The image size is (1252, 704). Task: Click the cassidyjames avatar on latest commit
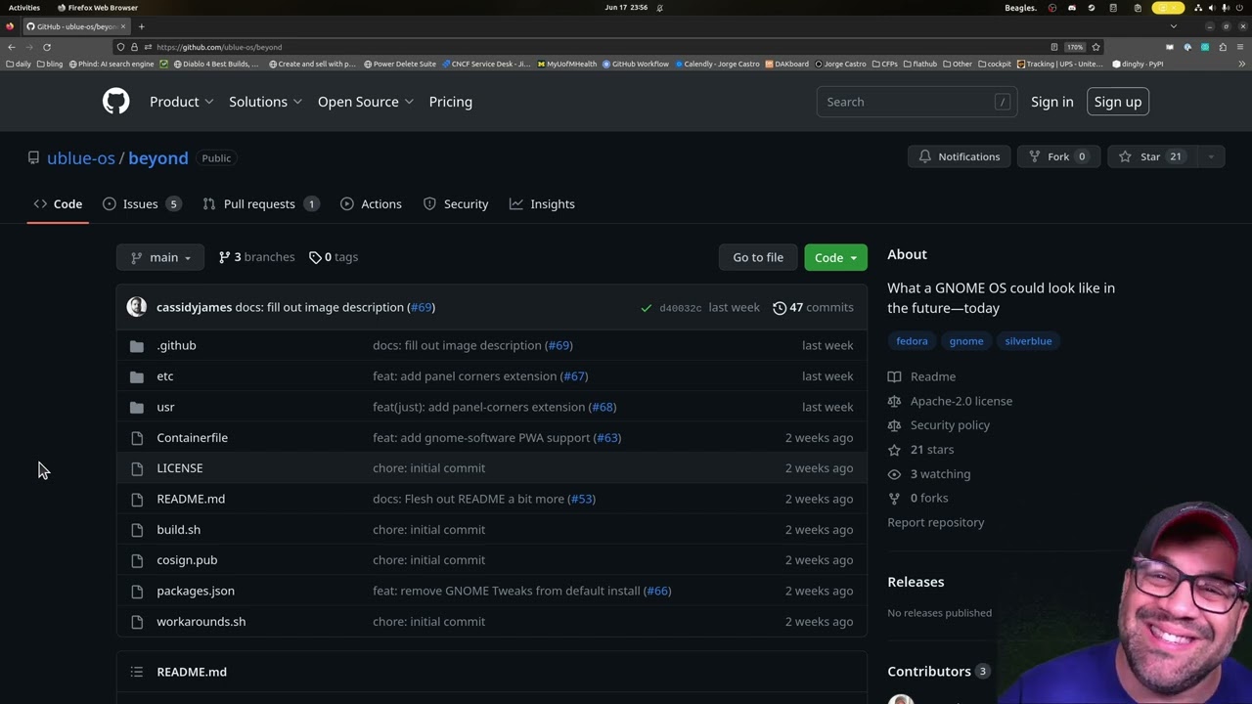point(137,307)
